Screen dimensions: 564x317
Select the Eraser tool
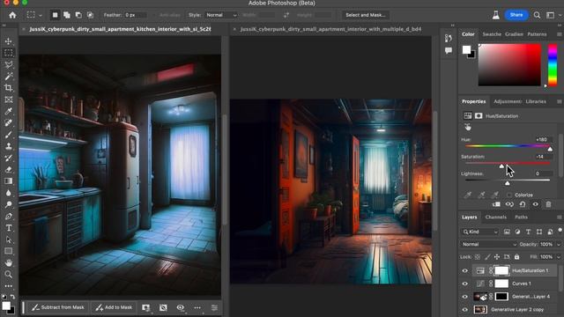click(x=9, y=169)
